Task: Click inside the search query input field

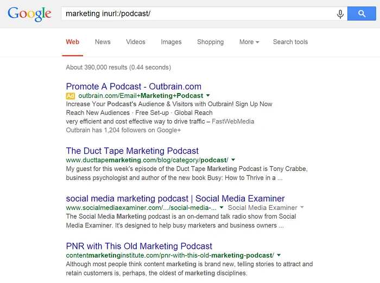Action: 199,14
